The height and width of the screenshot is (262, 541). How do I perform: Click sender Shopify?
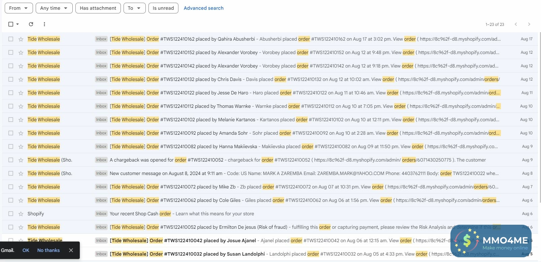[36, 214]
